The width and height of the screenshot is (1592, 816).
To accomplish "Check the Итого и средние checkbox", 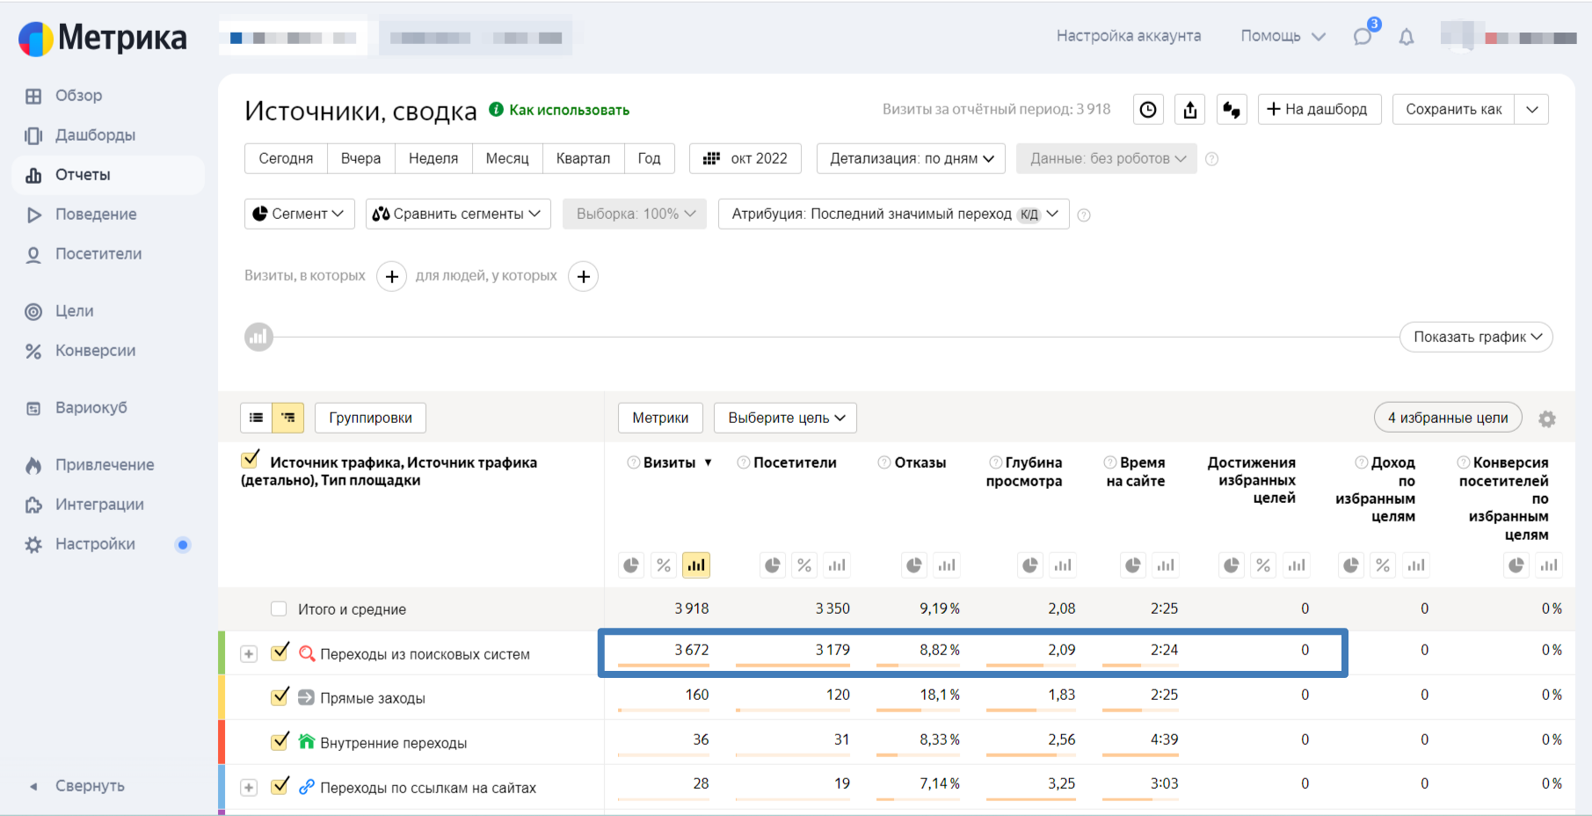I will coord(279,609).
